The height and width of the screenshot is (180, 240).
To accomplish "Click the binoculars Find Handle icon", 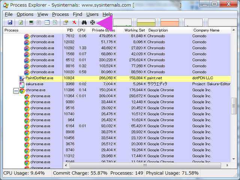I will pos(84,22).
